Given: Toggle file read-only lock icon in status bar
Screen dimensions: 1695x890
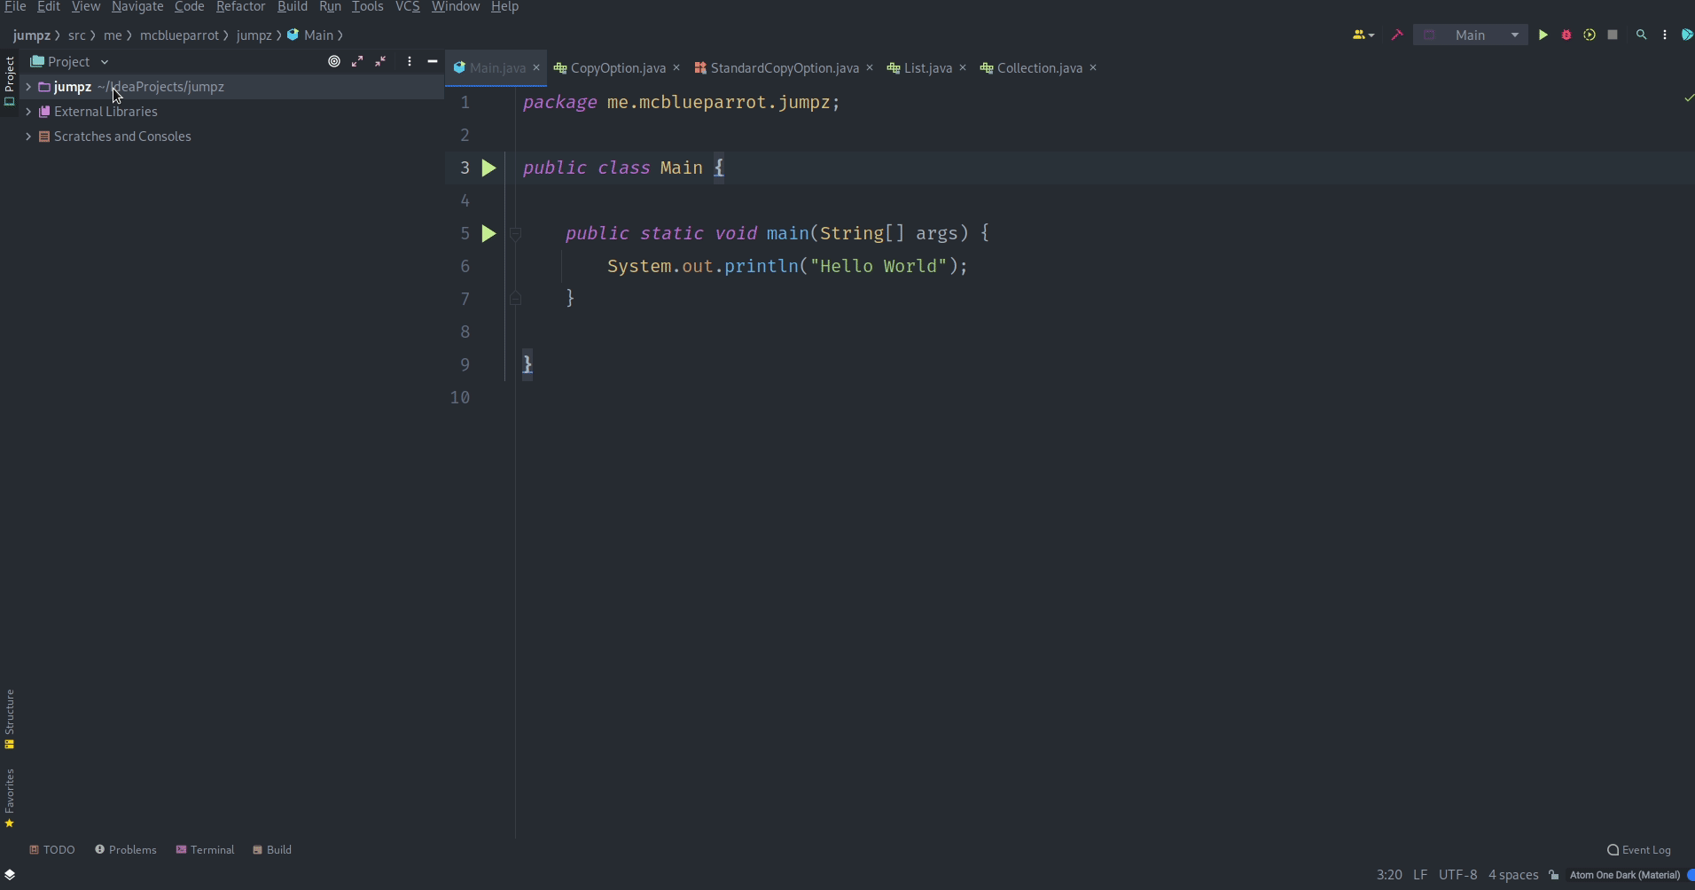Looking at the screenshot, I should (1554, 875).
